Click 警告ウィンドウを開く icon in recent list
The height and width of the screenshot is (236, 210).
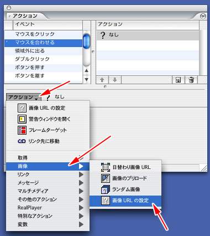(x=22, y=119)
